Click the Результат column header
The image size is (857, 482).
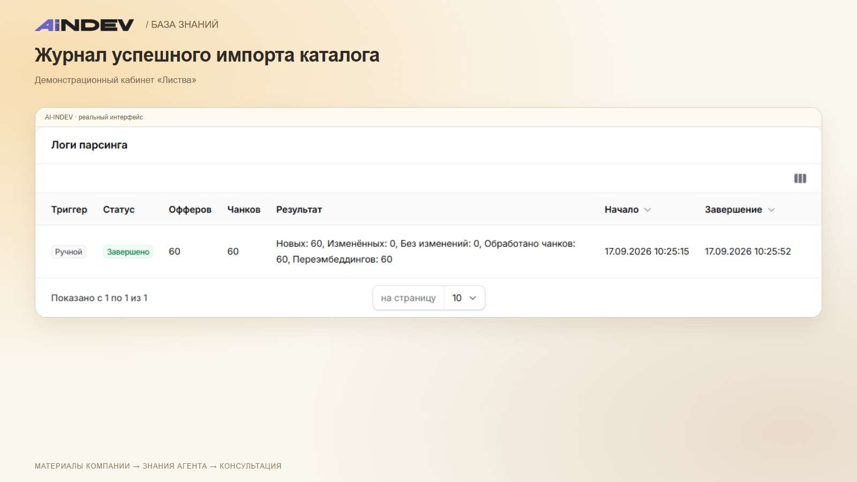299,209
